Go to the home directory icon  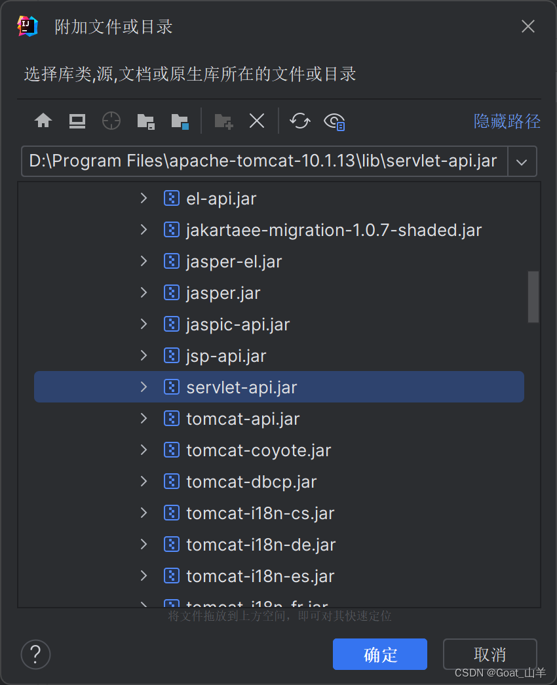tap(43, 121)
